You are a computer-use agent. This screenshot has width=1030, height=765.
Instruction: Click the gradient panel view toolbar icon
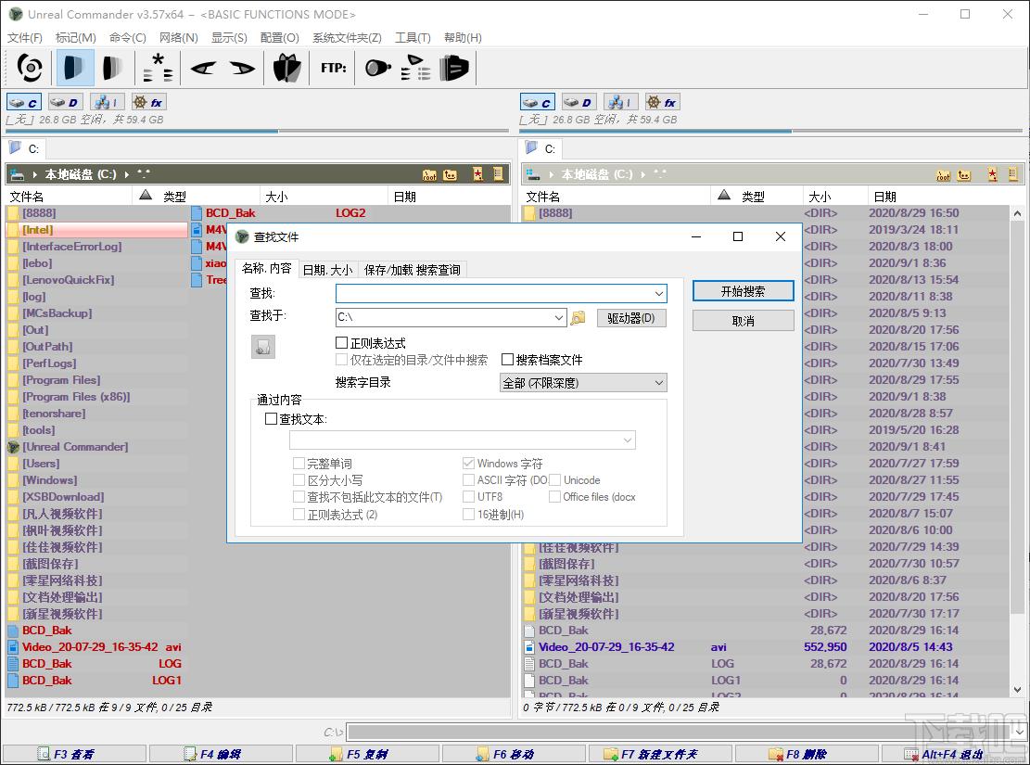pos(112,68)
